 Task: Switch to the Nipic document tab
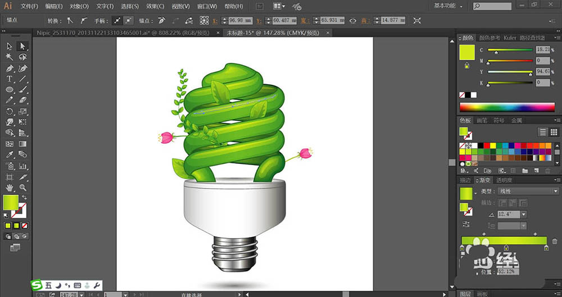(123, 33)
